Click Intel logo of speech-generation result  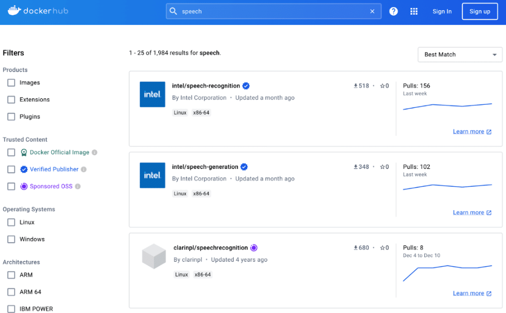click(x=153, y=176)
